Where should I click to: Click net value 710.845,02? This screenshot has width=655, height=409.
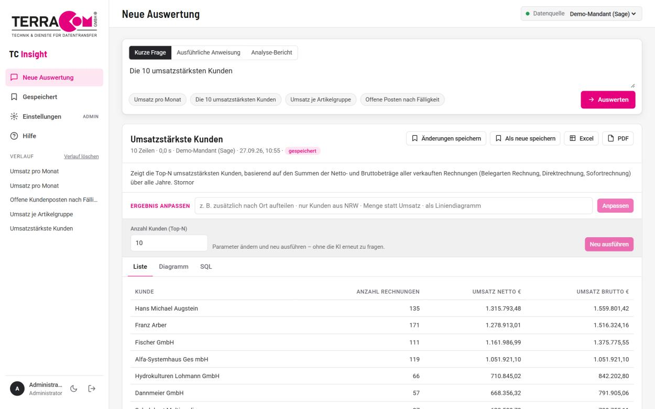pos(505,376)
